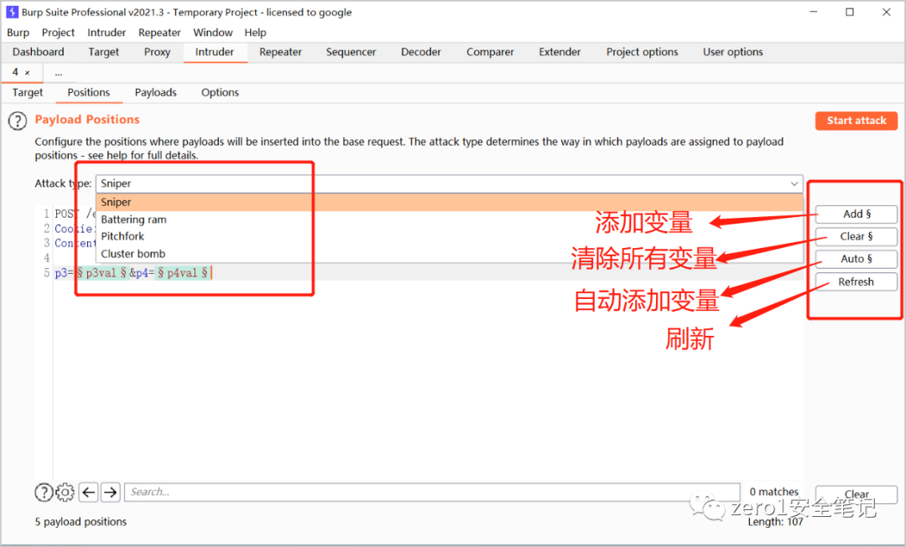
Task: Open editor settings gear icon
Action: click(65, 493)
